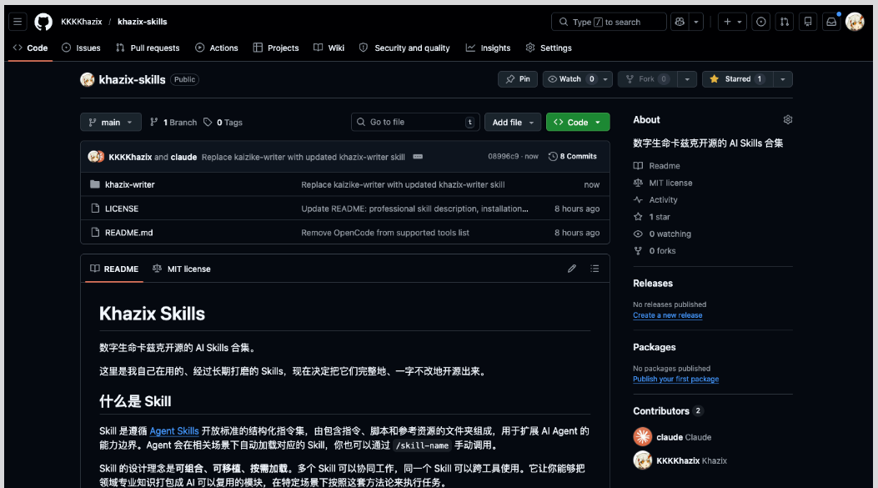878x488 pixels.
Task: Open the Actions tab
Action: coord(217,48)
